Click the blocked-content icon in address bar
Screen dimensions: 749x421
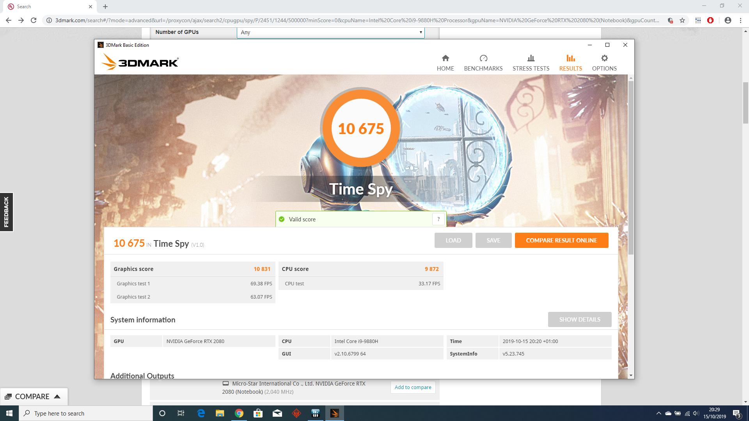click(670, 20)
